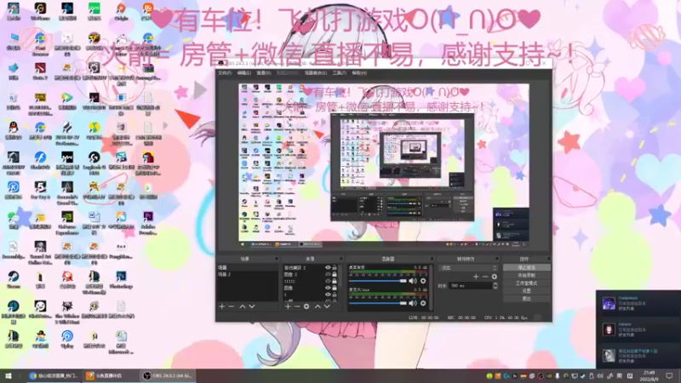The width and height of the screenshot is (681, 383).
Task: Adjust the desktop audio volume slider
Action: coord(378,281)
